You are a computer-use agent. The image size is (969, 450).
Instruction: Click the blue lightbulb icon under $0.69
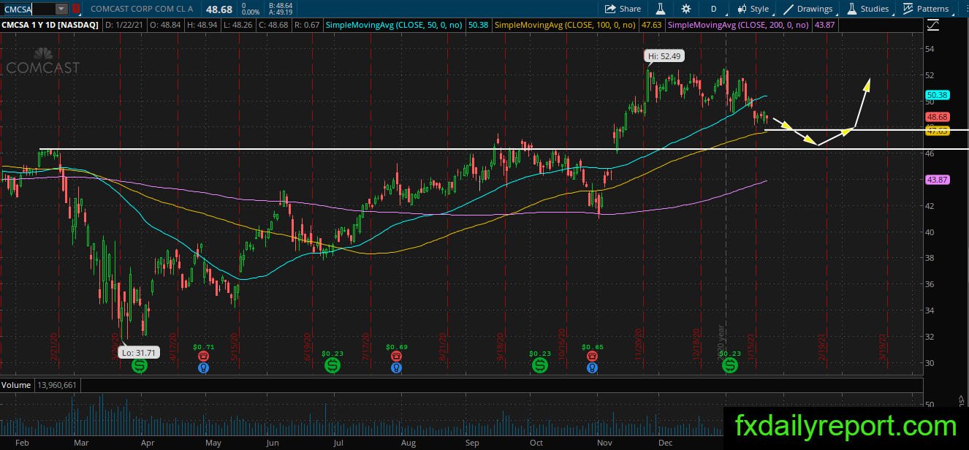pyautogui.click(x=396, y=367)
